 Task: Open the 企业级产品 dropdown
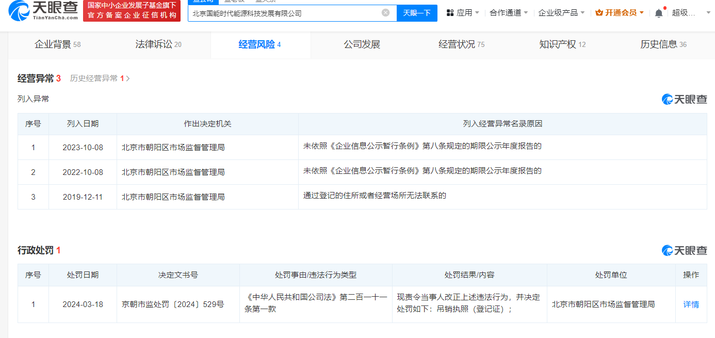coord(561,13)
